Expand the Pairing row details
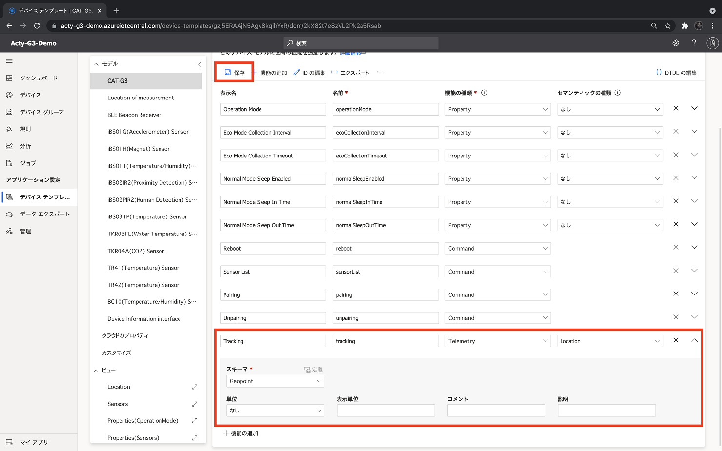This screenshot has height=451, width=722. [694, 294]
